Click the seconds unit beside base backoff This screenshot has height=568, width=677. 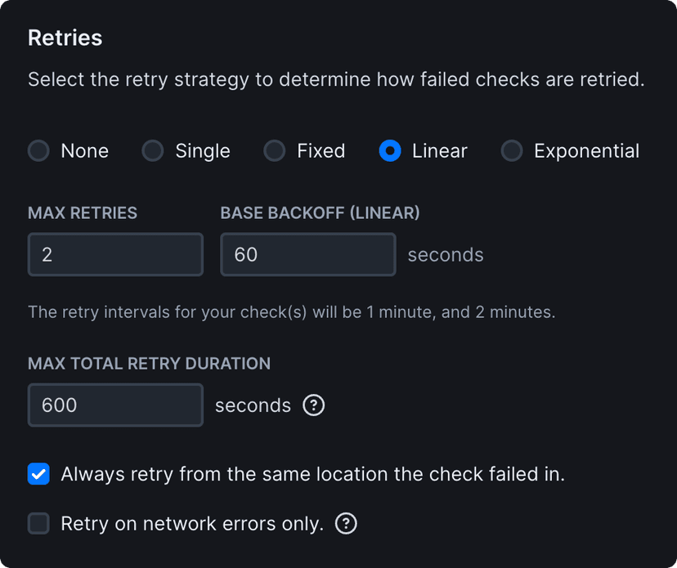pos(446,255)
